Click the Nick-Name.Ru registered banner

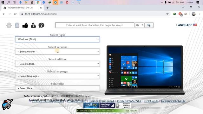pyautogui.click(x=107, y=111)
